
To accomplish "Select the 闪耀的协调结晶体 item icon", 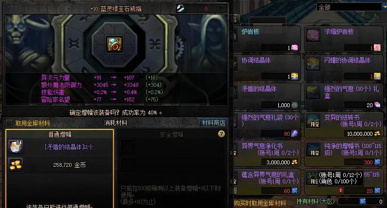I will pyautogui.click(x=313, y=63).
